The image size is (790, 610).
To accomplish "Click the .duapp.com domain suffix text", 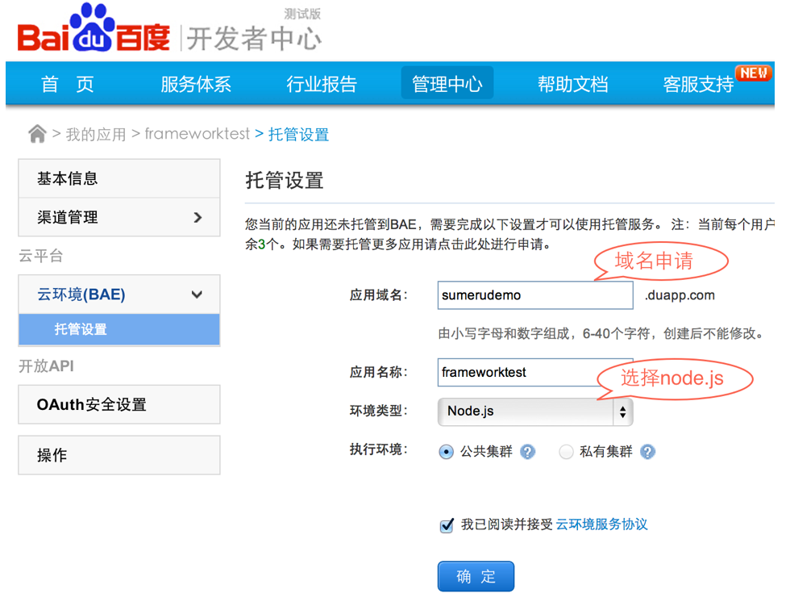I will [x=680, y=295].
